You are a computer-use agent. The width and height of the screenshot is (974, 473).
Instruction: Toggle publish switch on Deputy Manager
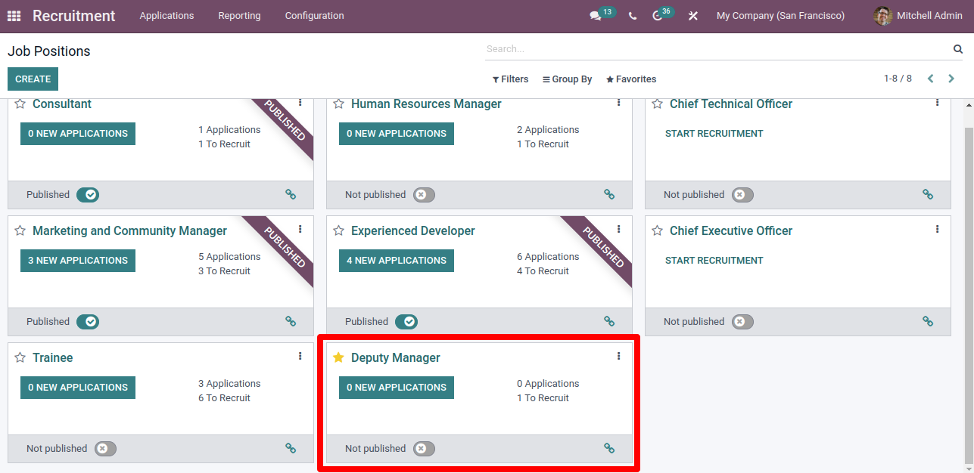[424, 449]
